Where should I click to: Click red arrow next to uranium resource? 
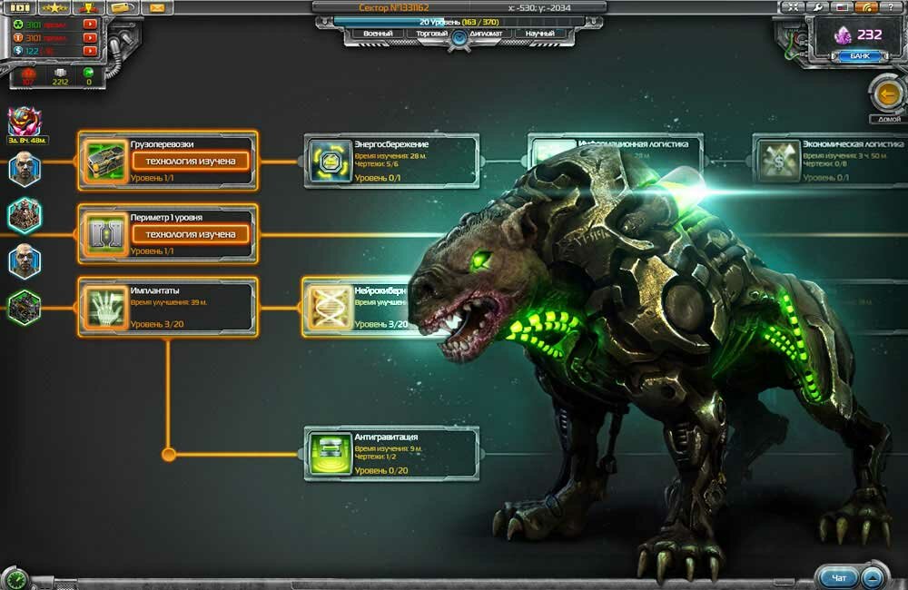coord(90,24)
